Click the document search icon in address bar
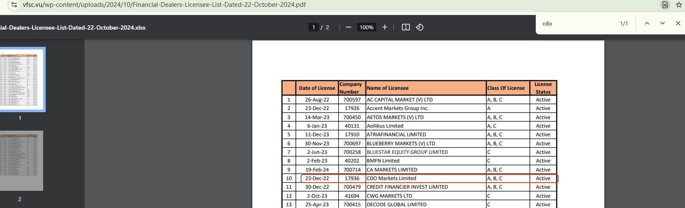 (665, 5)
